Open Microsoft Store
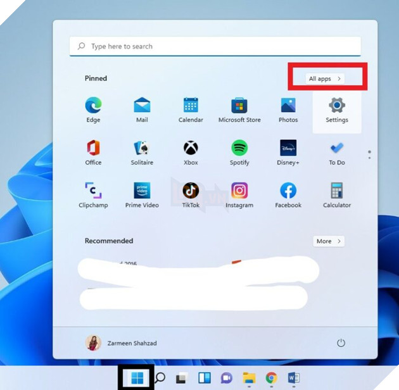This screenshot has height=390, width=399. pyautogui.click(x=239, y=110)
